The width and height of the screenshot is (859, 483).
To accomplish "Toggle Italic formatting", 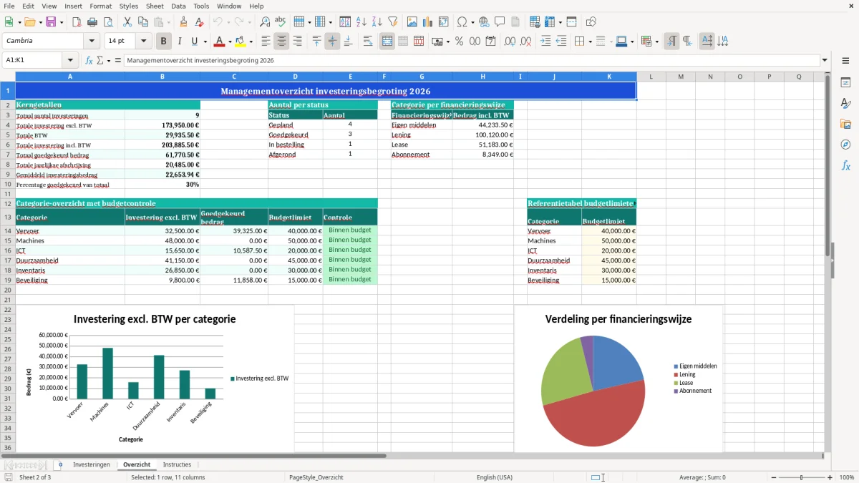I will (x=180, y=42).
